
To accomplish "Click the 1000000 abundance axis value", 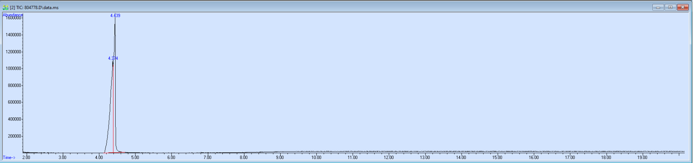I will 13,69.
